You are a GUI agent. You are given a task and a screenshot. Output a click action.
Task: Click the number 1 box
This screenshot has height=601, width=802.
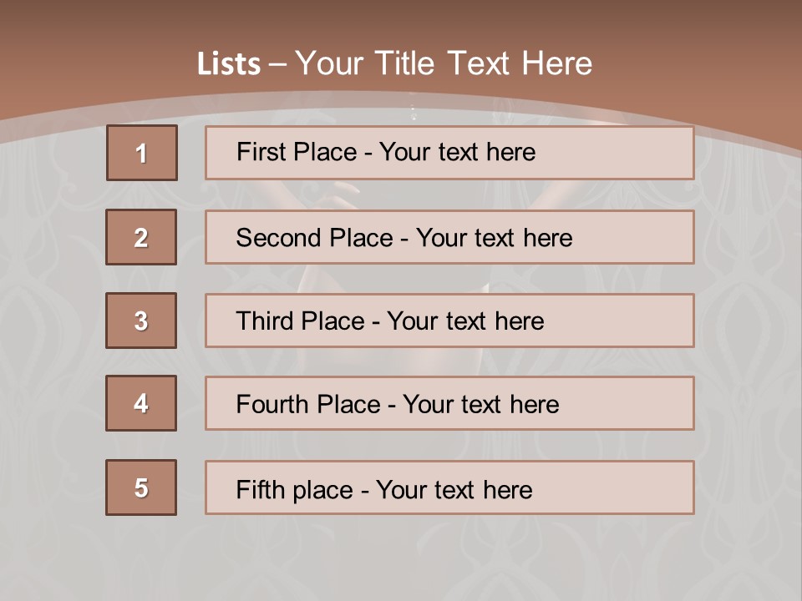[x=142, y=153]
